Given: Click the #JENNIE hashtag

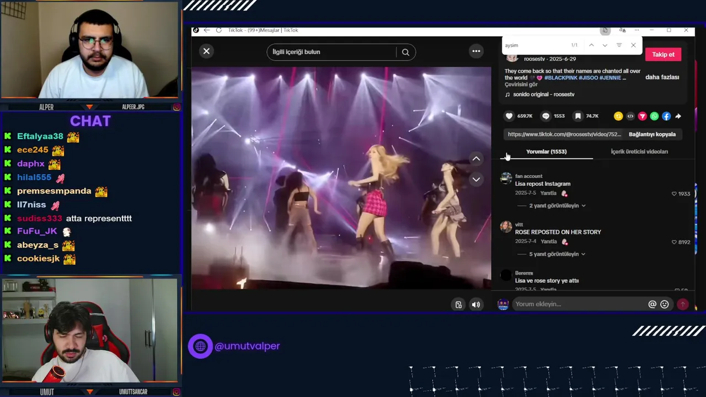Looking at the screenshot, I should coord(610,78).
